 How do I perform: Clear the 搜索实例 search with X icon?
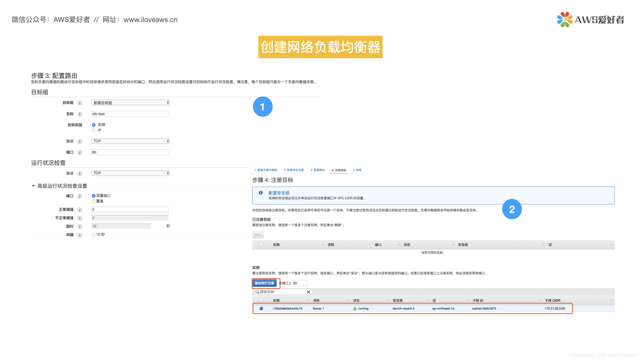point(308,292)
